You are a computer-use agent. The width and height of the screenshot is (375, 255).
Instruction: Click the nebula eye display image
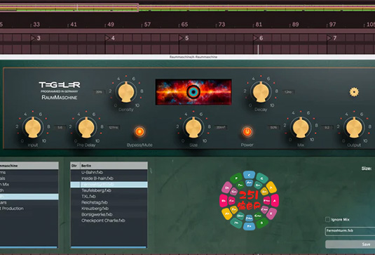(193, 92)
